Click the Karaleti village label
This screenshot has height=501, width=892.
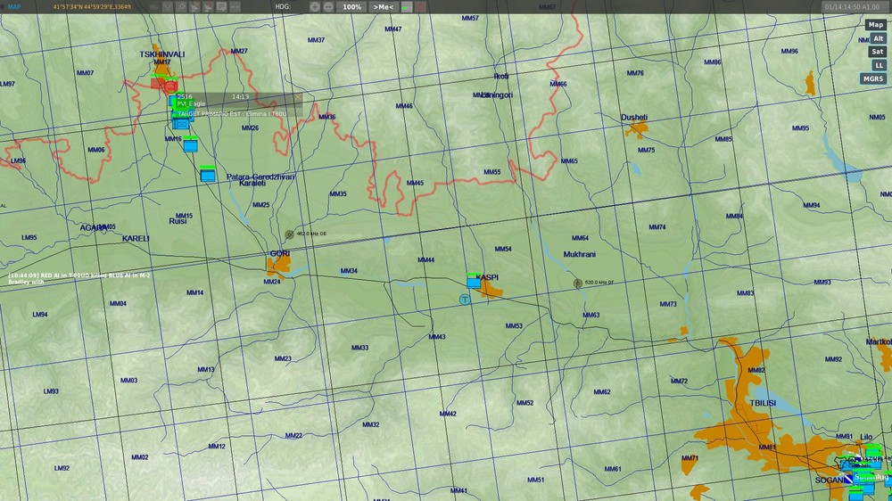click(252, 183)
